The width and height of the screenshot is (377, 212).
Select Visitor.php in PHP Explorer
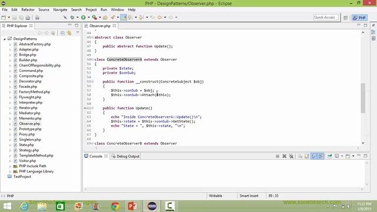pyautogui.click(x=28, y=161)
